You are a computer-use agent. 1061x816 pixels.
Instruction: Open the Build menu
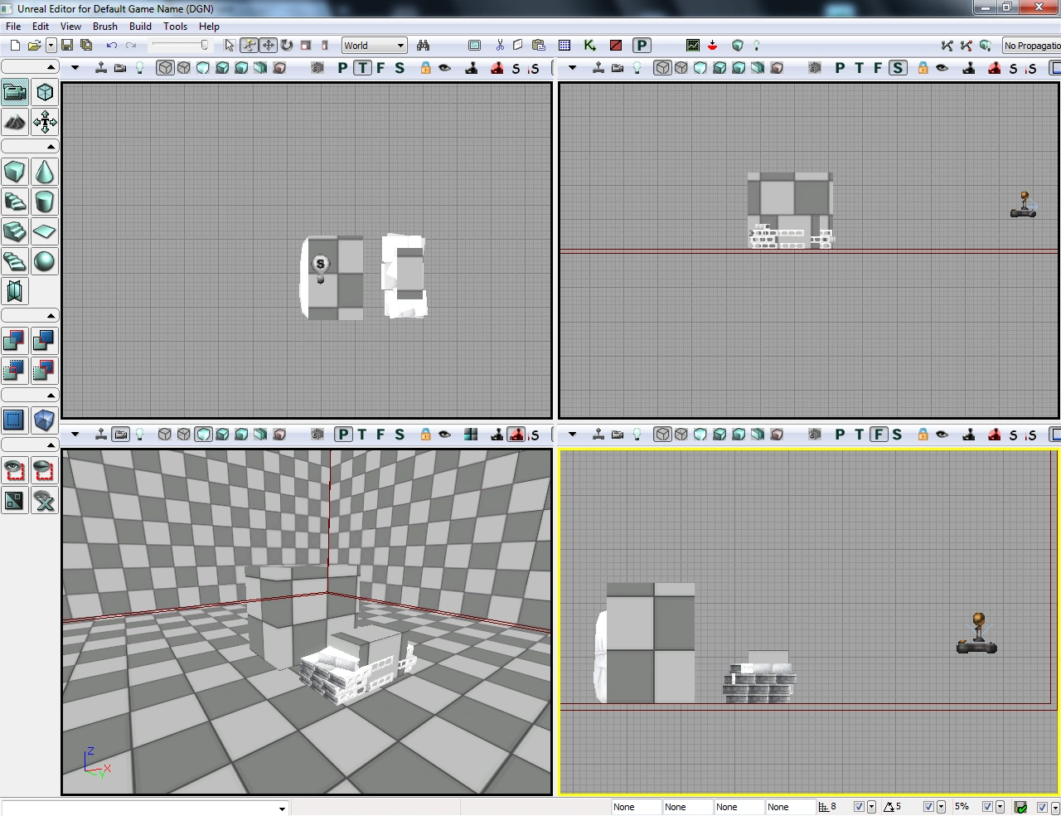pos(141,27)
